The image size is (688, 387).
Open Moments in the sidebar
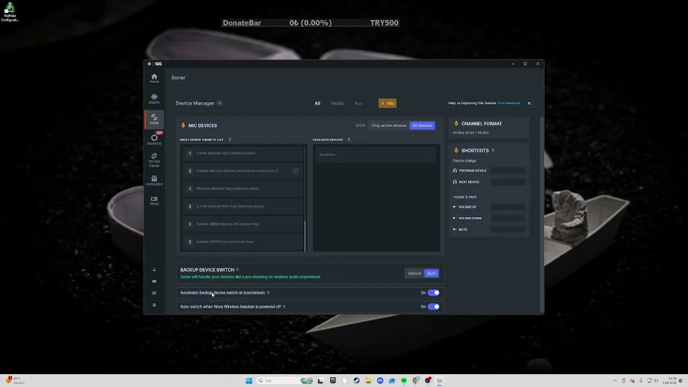point(154,139)
